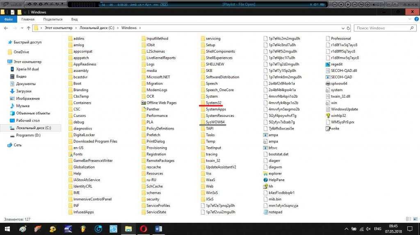Click the Help icon in ribbon corner

click(416, 19)
